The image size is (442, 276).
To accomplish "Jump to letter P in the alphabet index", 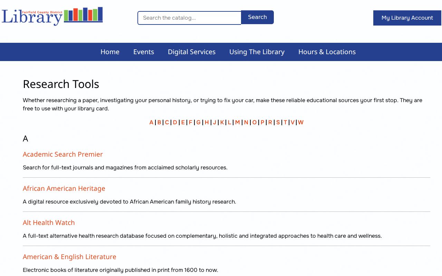I will 262,122.
